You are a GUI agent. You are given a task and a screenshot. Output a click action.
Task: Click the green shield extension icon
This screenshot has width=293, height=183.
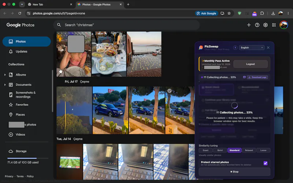(x=240, y=13)
